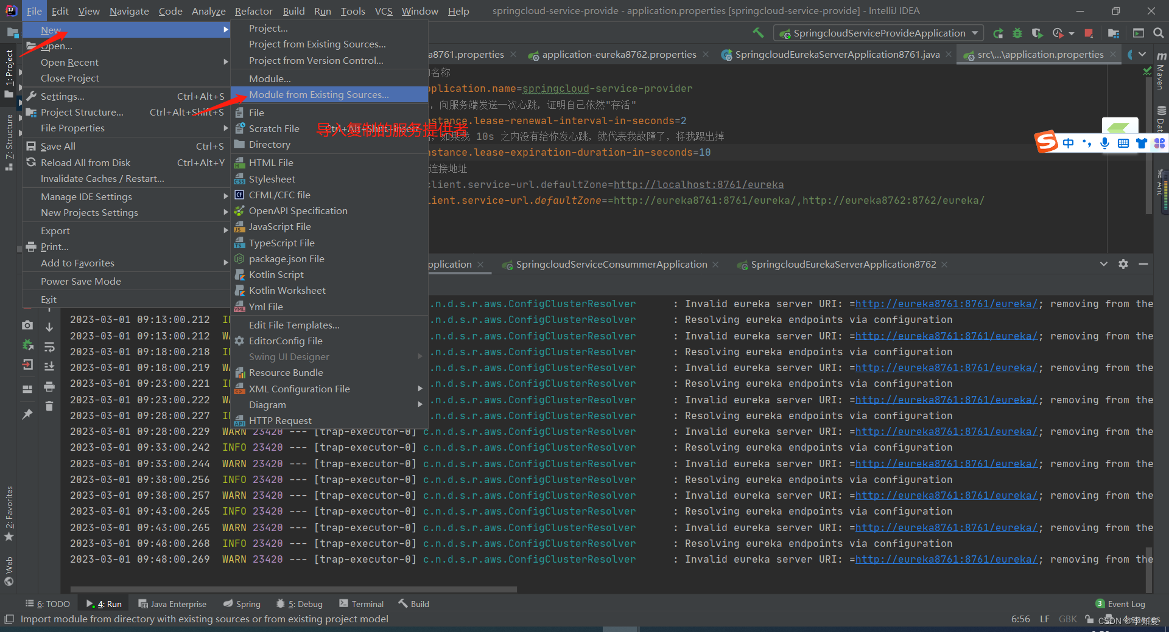Hide the Run tool window with minus icon
The width and height of the screenshot is (1169, 632).
point(1143,264)
